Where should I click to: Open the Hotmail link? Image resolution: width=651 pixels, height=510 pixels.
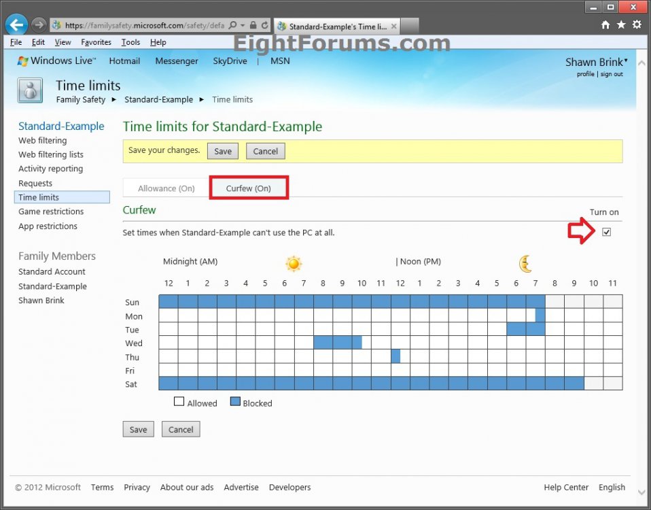124,61
